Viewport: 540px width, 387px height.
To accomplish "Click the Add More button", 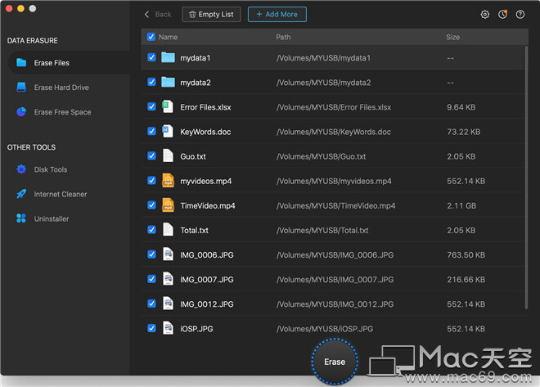I will click(x=277, y=15).
